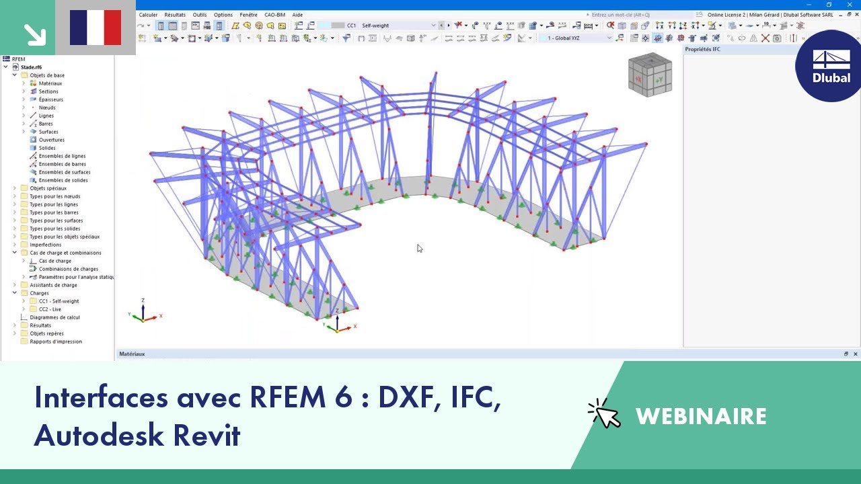Click the red X filter selection icon

tap(459, 26)
